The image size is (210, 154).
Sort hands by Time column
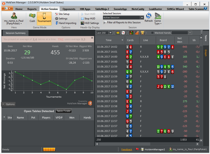[x=110, y=40]
